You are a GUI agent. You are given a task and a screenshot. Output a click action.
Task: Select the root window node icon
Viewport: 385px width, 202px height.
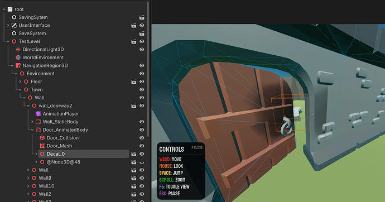point(10,9)
